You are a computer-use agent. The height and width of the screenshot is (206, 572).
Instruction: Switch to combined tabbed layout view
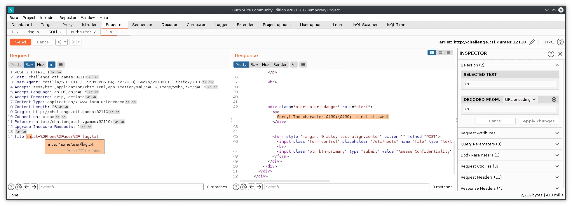point(449,52)
